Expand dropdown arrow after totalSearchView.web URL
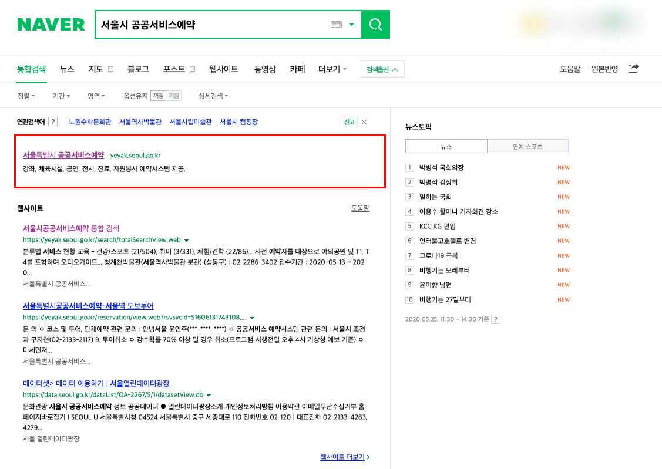Viewport: 662px width, 469px height. click(187, 241)
